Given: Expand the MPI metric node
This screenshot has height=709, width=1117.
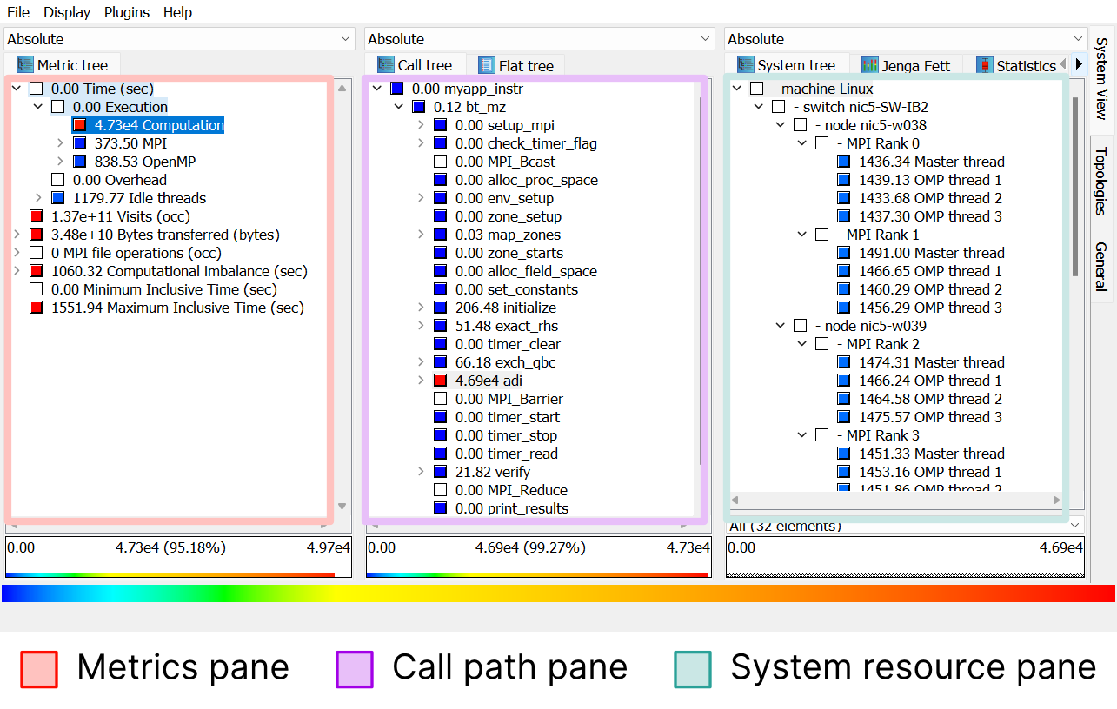Looking at the screenshot, I should click(x=60, y=143).
